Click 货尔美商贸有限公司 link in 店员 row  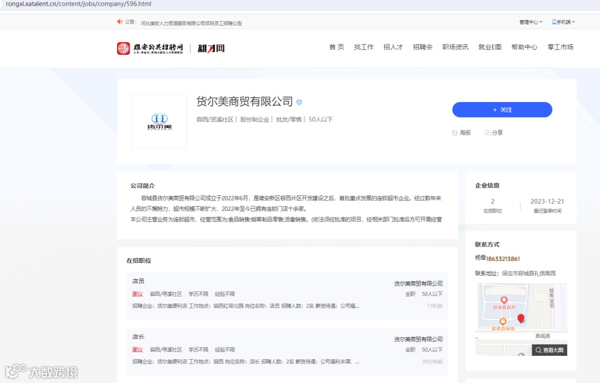(x=418, y=284)
